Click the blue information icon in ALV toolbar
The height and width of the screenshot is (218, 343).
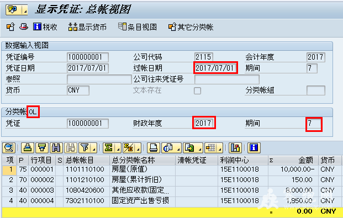tap(254, 148)
